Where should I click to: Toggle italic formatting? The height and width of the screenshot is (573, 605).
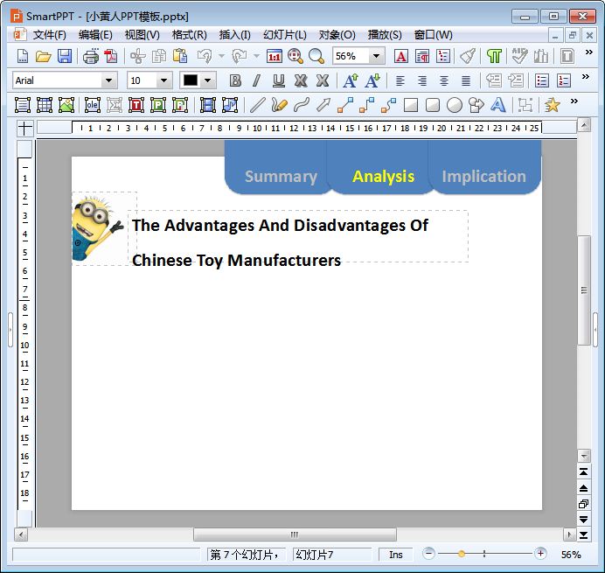pyautogui.click(x=256, y=80)
